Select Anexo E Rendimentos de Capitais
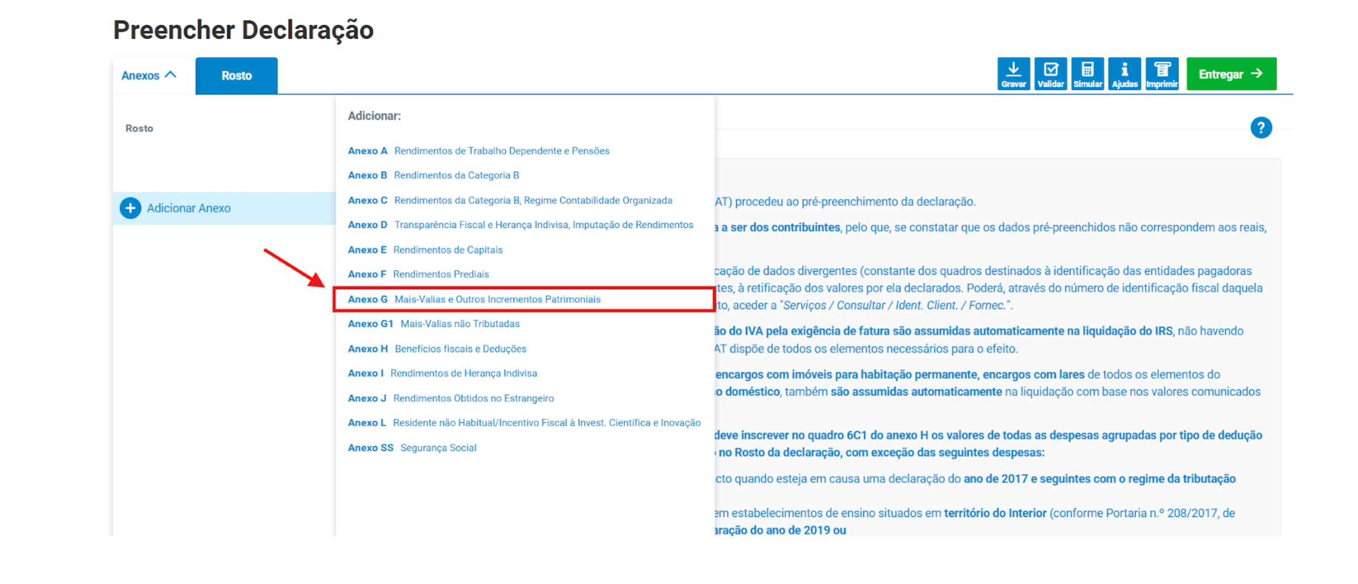 coord(425,250)
